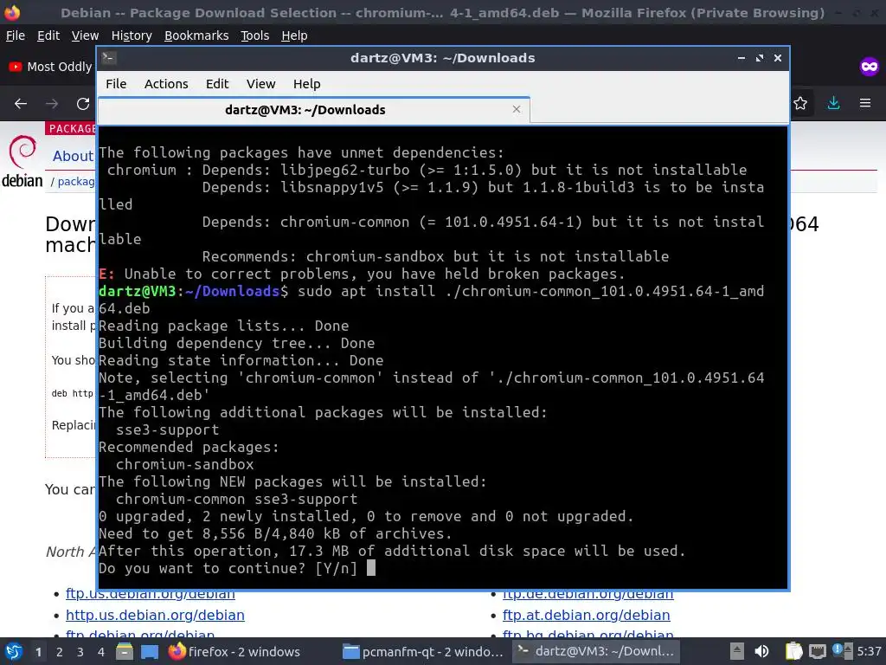Reload the page in Firefox
Viewport: 886px width, 665px height.
[83, 104]
